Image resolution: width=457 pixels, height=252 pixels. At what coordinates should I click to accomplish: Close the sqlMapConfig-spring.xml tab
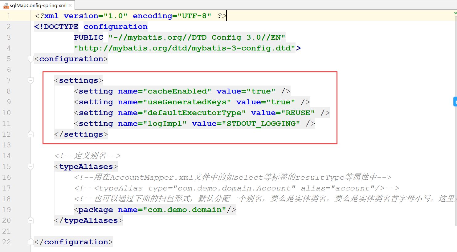tap(70, 6)
